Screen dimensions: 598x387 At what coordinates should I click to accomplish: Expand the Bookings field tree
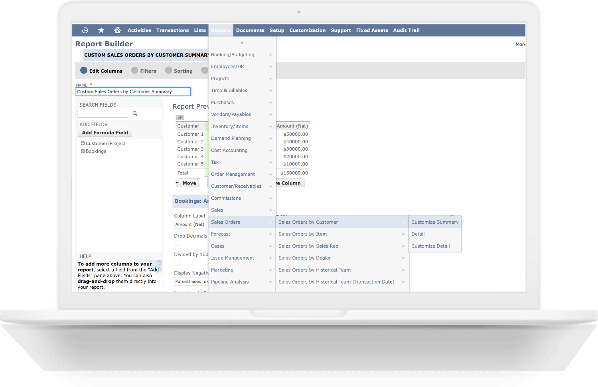83,151
